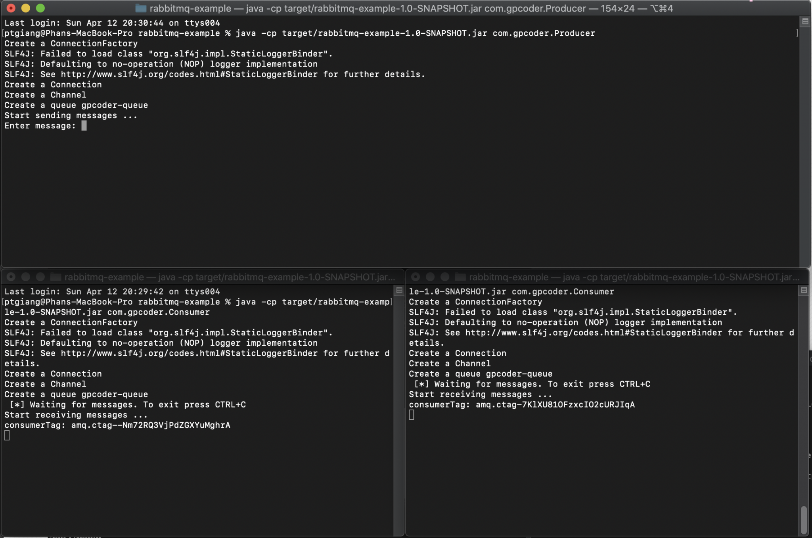
Task: Click the folder icon in bottom-right Consumer window title bar
Action: tap(460, 277)
